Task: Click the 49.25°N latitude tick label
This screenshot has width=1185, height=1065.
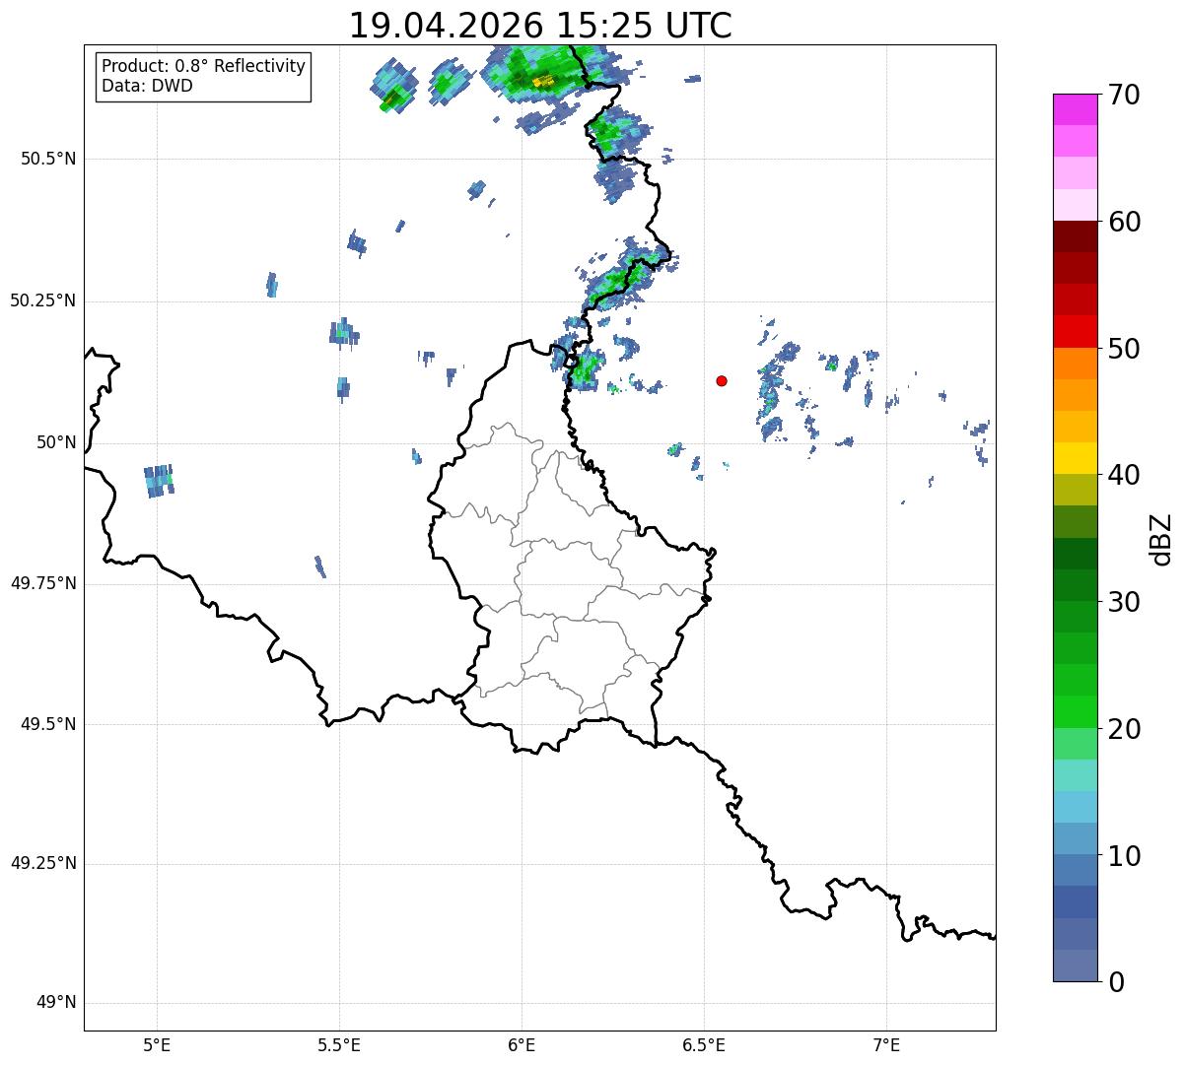Action: pyautogui.click(x=42, y=864)
